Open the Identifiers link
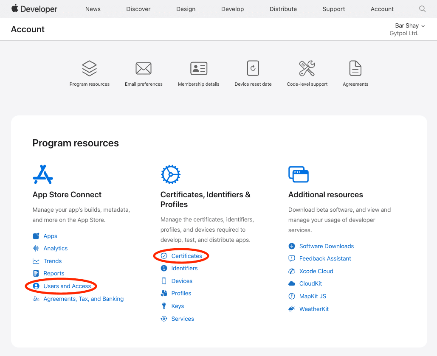The width and height of the screenshot is (437, 356). 184,268
